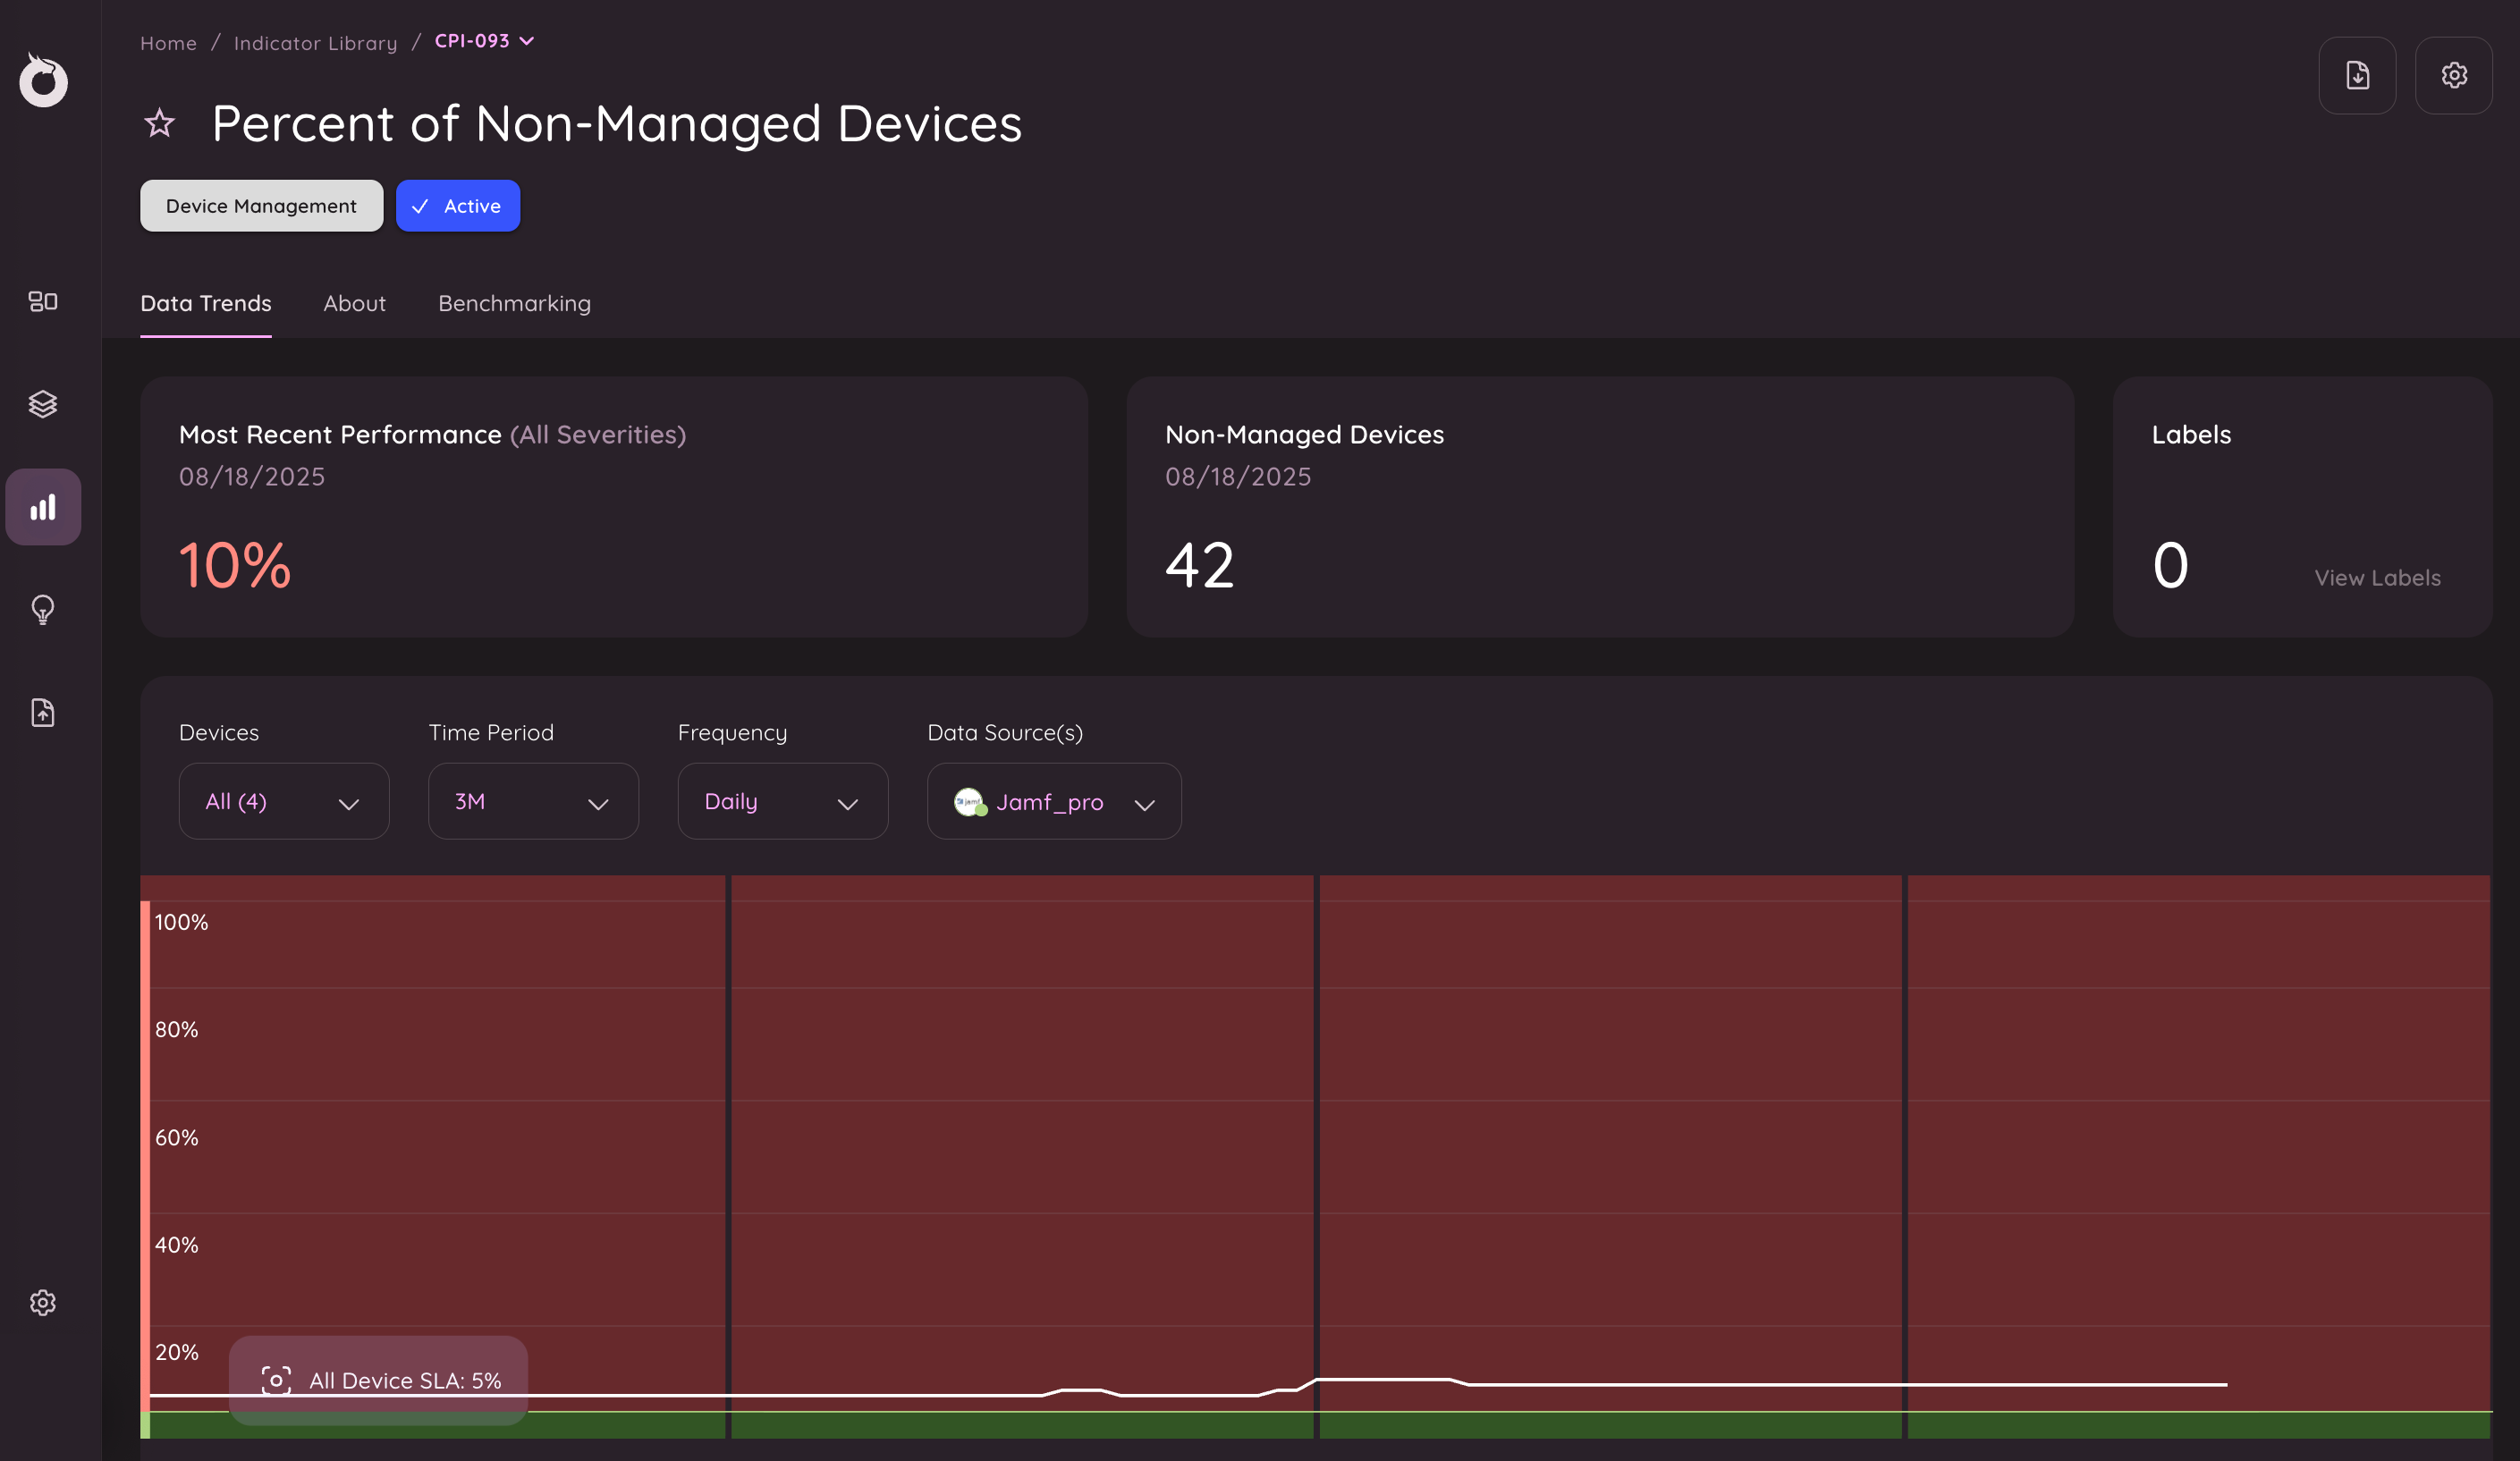The image size is (2520, 1461).
Task: Favorite indicator with the star icon
Action: click(160, 124)
